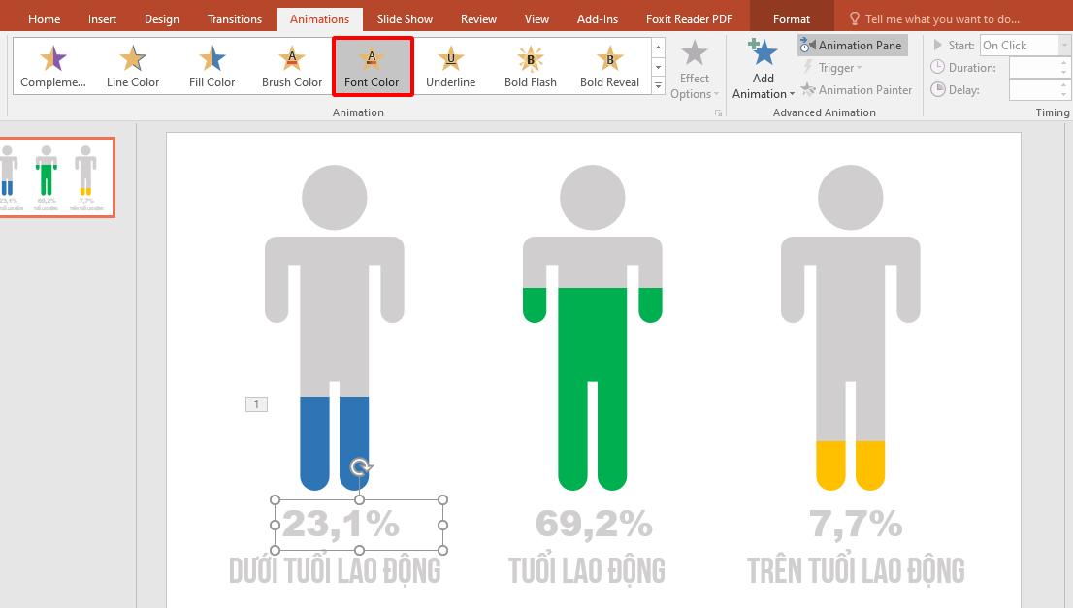Open the Trigger dropdown
The image size is (1073, 608).
[831, 68]
